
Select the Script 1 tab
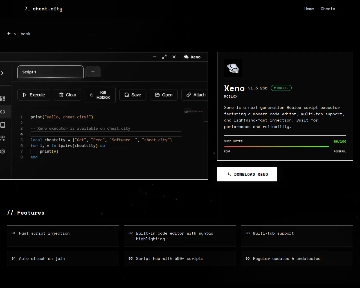tap(50, 72)
